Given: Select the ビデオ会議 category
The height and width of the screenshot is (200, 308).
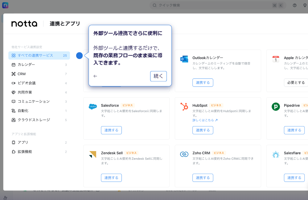Looking at the screenshot, I should tap(39, 83).
